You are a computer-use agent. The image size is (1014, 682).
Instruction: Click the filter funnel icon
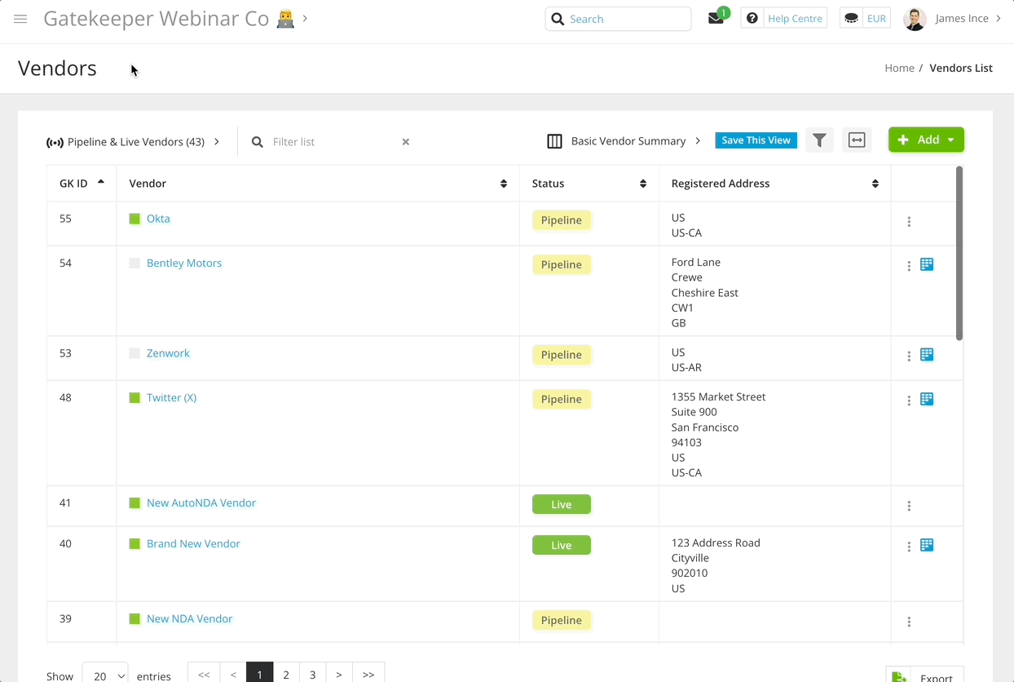(819, 140)
